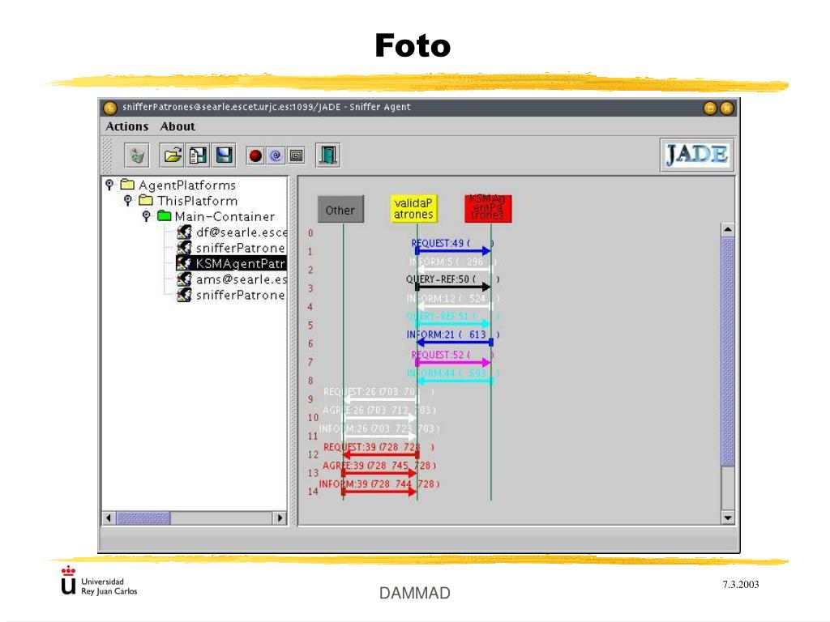Image resolution: width=830 pixels, height=622 pixels.
Task: Select the ThisPlatform label
Action: [198, 201]
